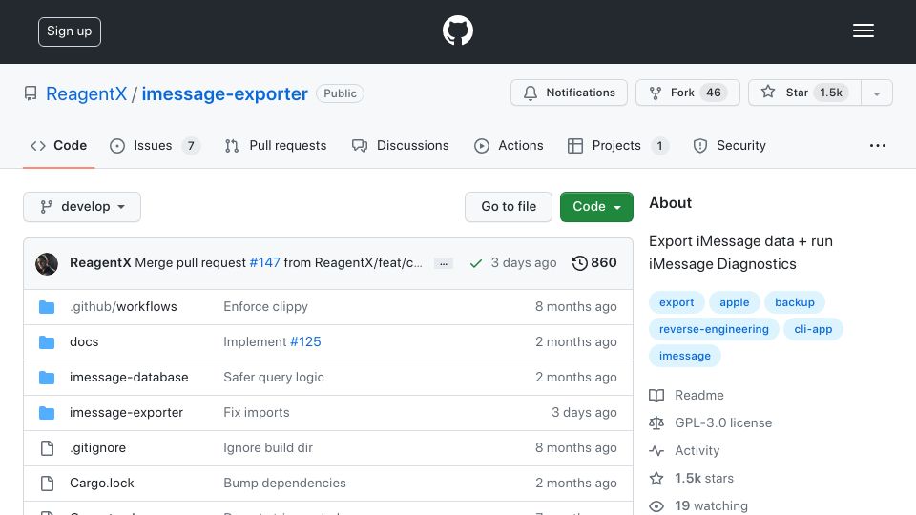Viewport: 916px width, 515px height.
Task: Fork the repository
Action: click(688, 93)
